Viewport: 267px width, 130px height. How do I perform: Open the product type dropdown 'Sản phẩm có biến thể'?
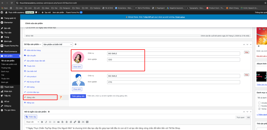(x=58, y=44)
